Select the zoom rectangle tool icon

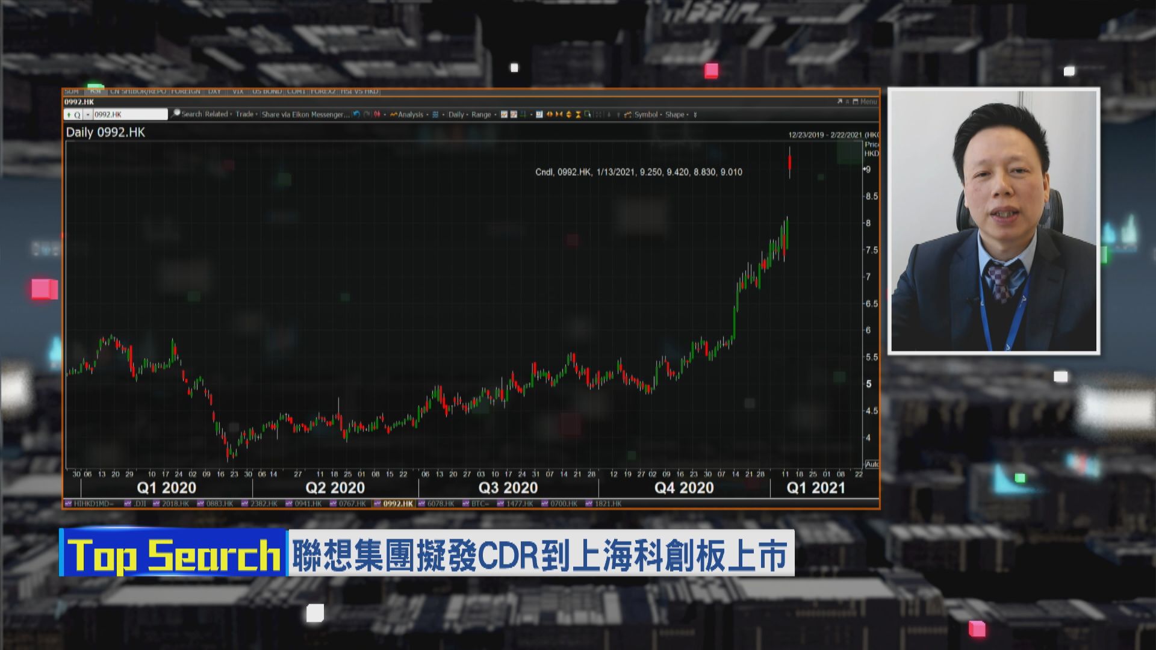588,114
